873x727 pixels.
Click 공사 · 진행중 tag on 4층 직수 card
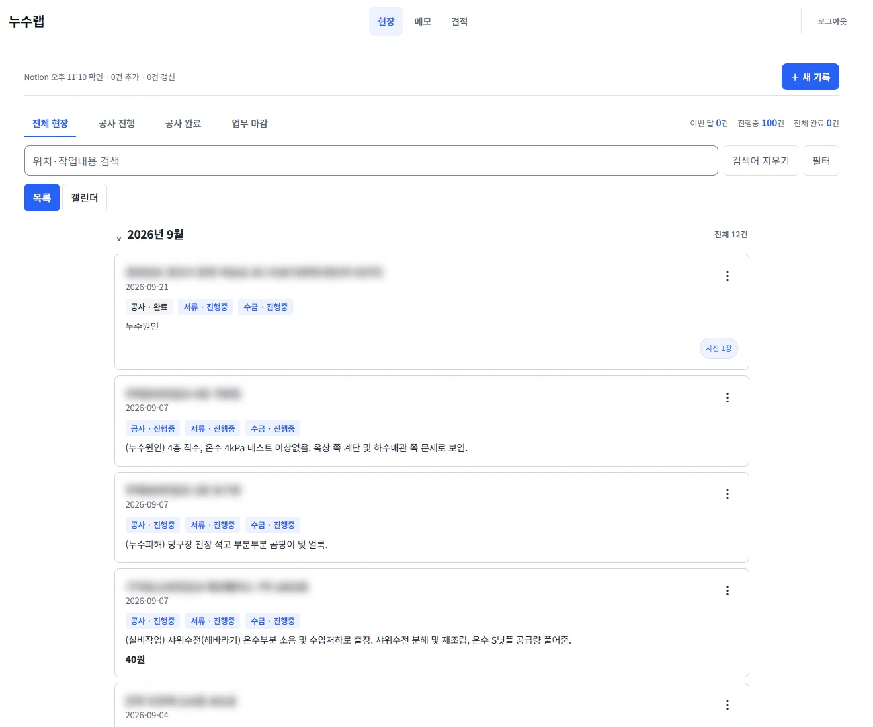[153, 429]
